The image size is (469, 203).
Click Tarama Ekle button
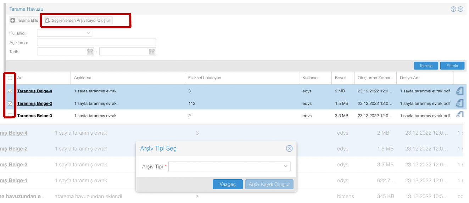[24, 21]
